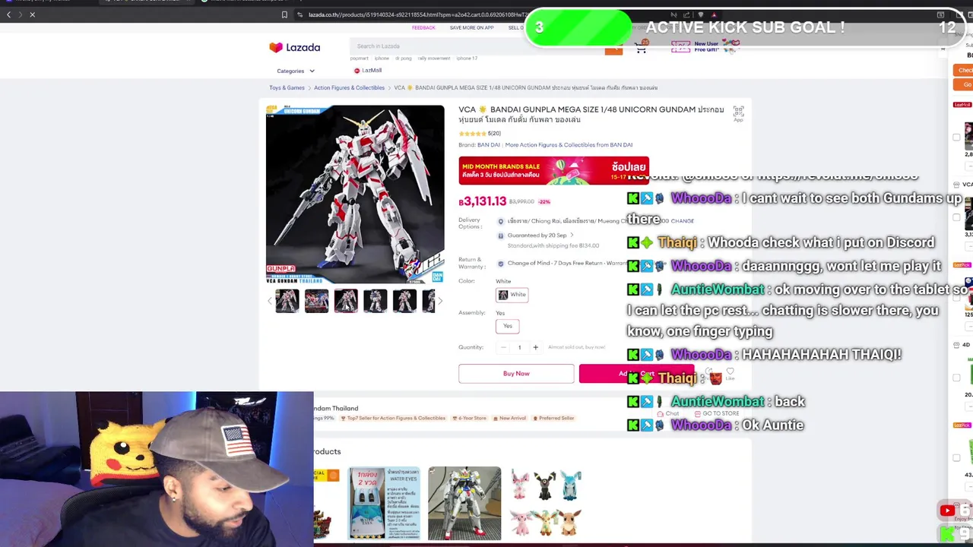This screenshot has width=973, height=547.
Task: Click the delivery location pin icon
Action: click(x=500, y=221)
